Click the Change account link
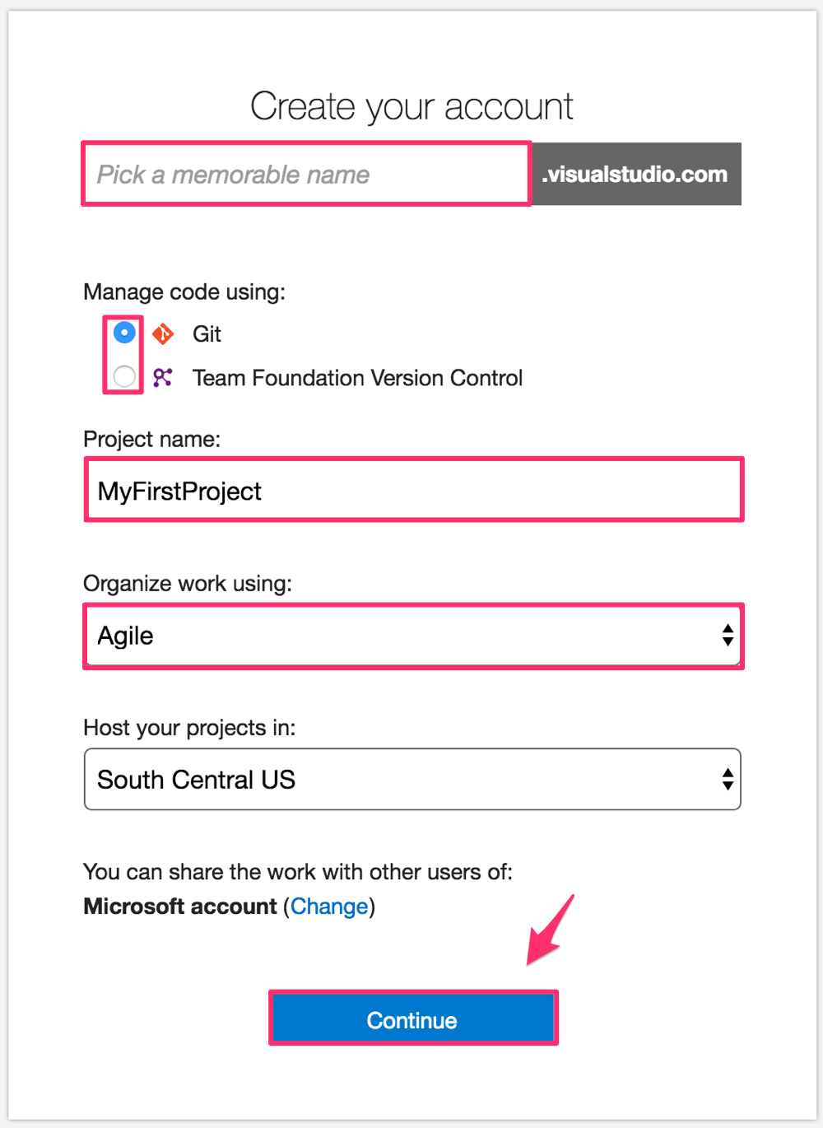This screenshot has width=823, height=1128. [x=329, y=907]
